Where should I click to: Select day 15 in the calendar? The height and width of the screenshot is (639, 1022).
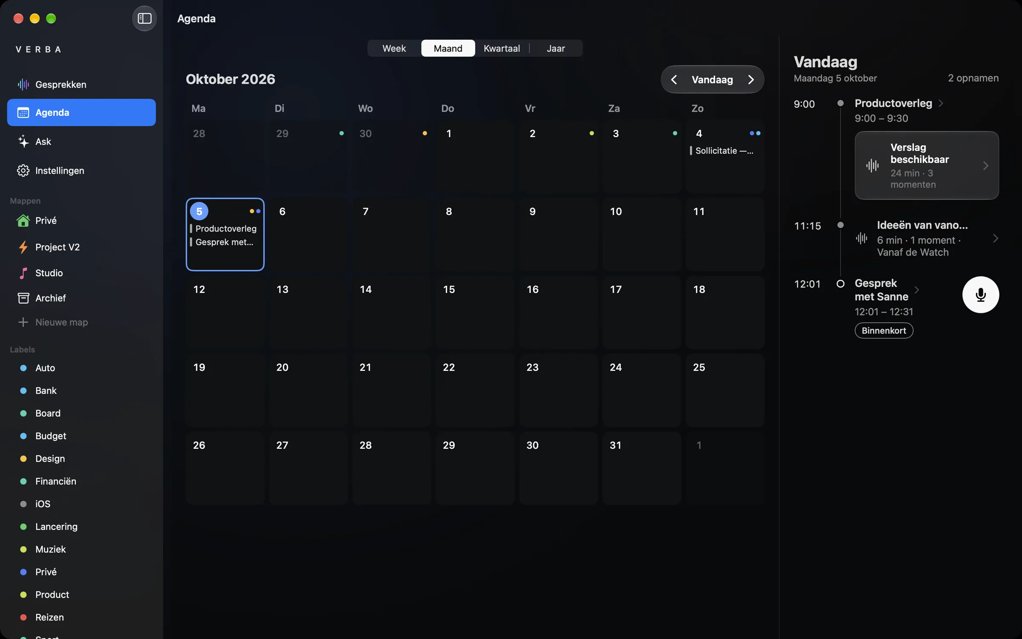[474, 312]
